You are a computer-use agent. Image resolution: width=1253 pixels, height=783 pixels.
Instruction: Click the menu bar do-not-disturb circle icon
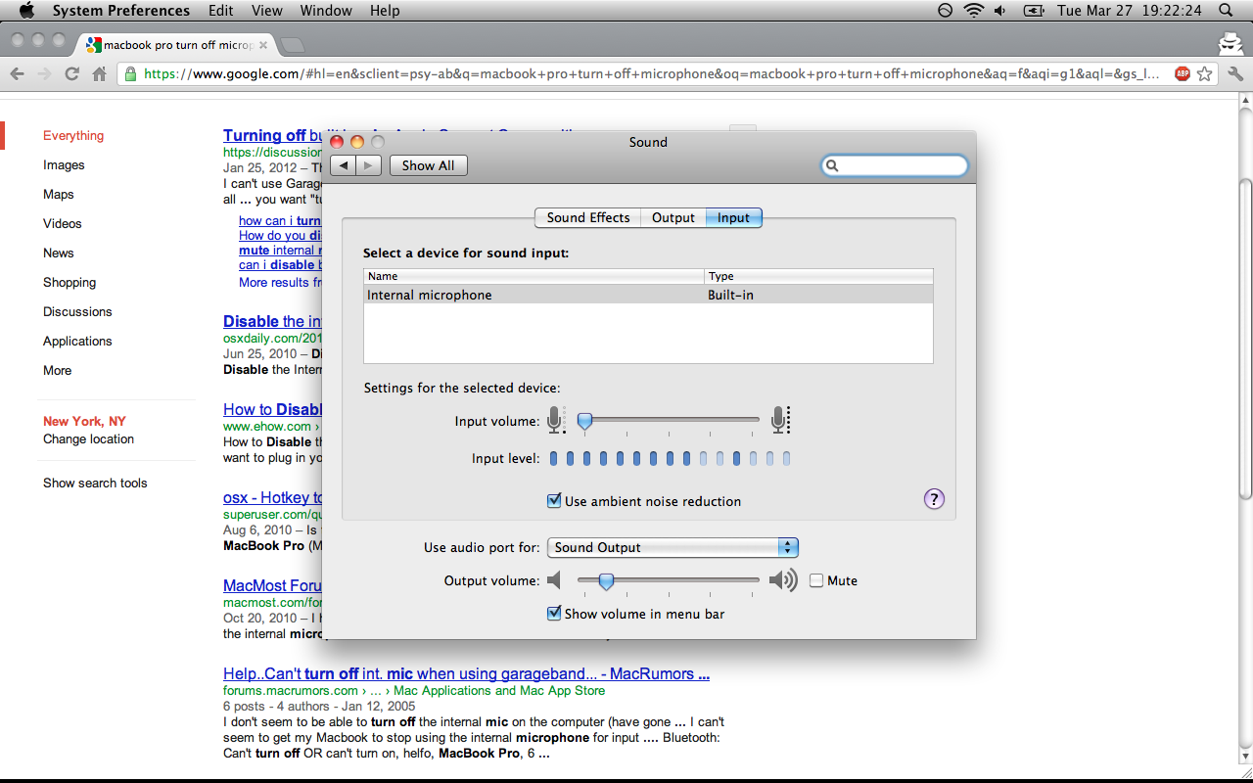pyautogui.click(x=945, y=11)
